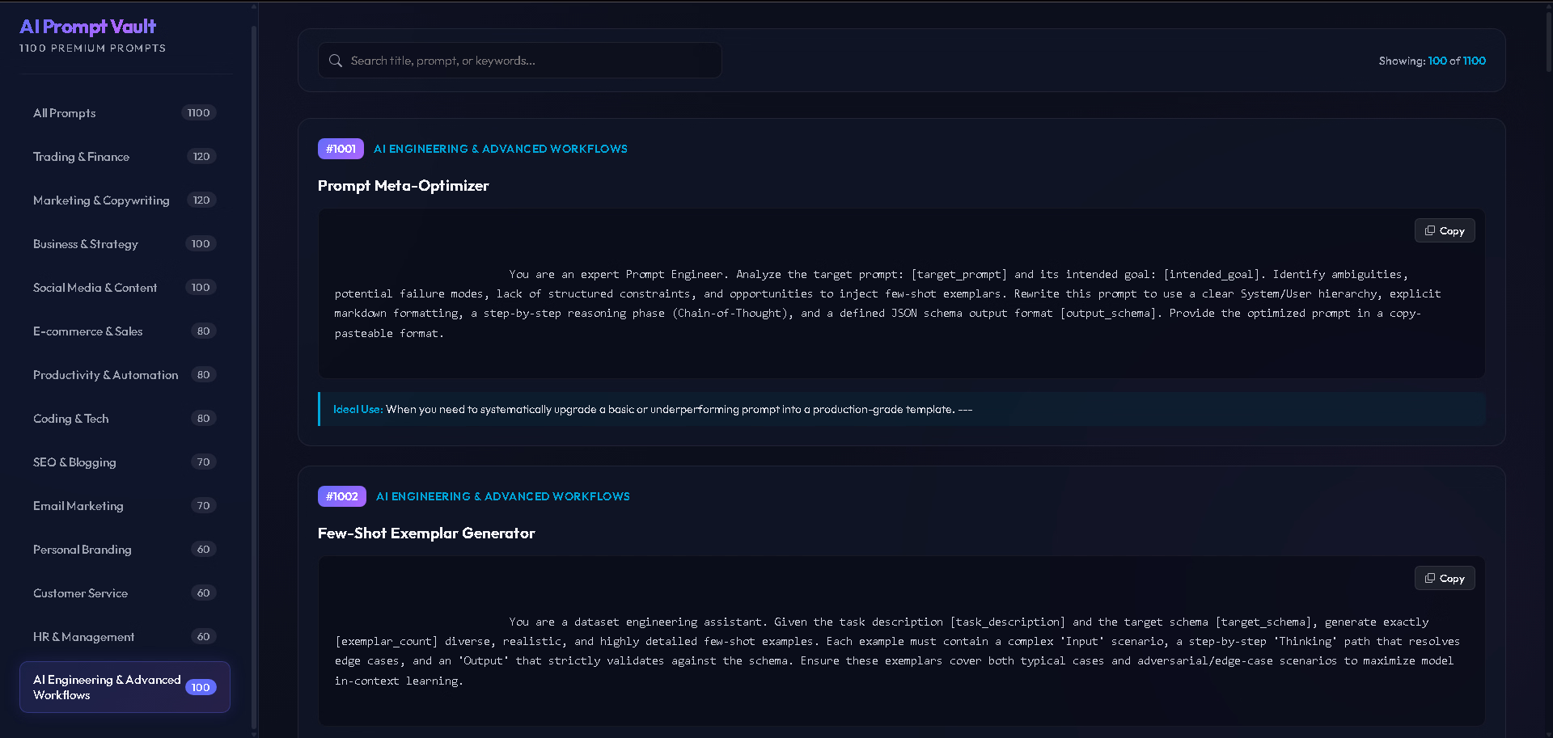The height and width of the screenshot is (738, 1553).
Task: Show Social Media & Content prompts
Action: pos(125,288)
